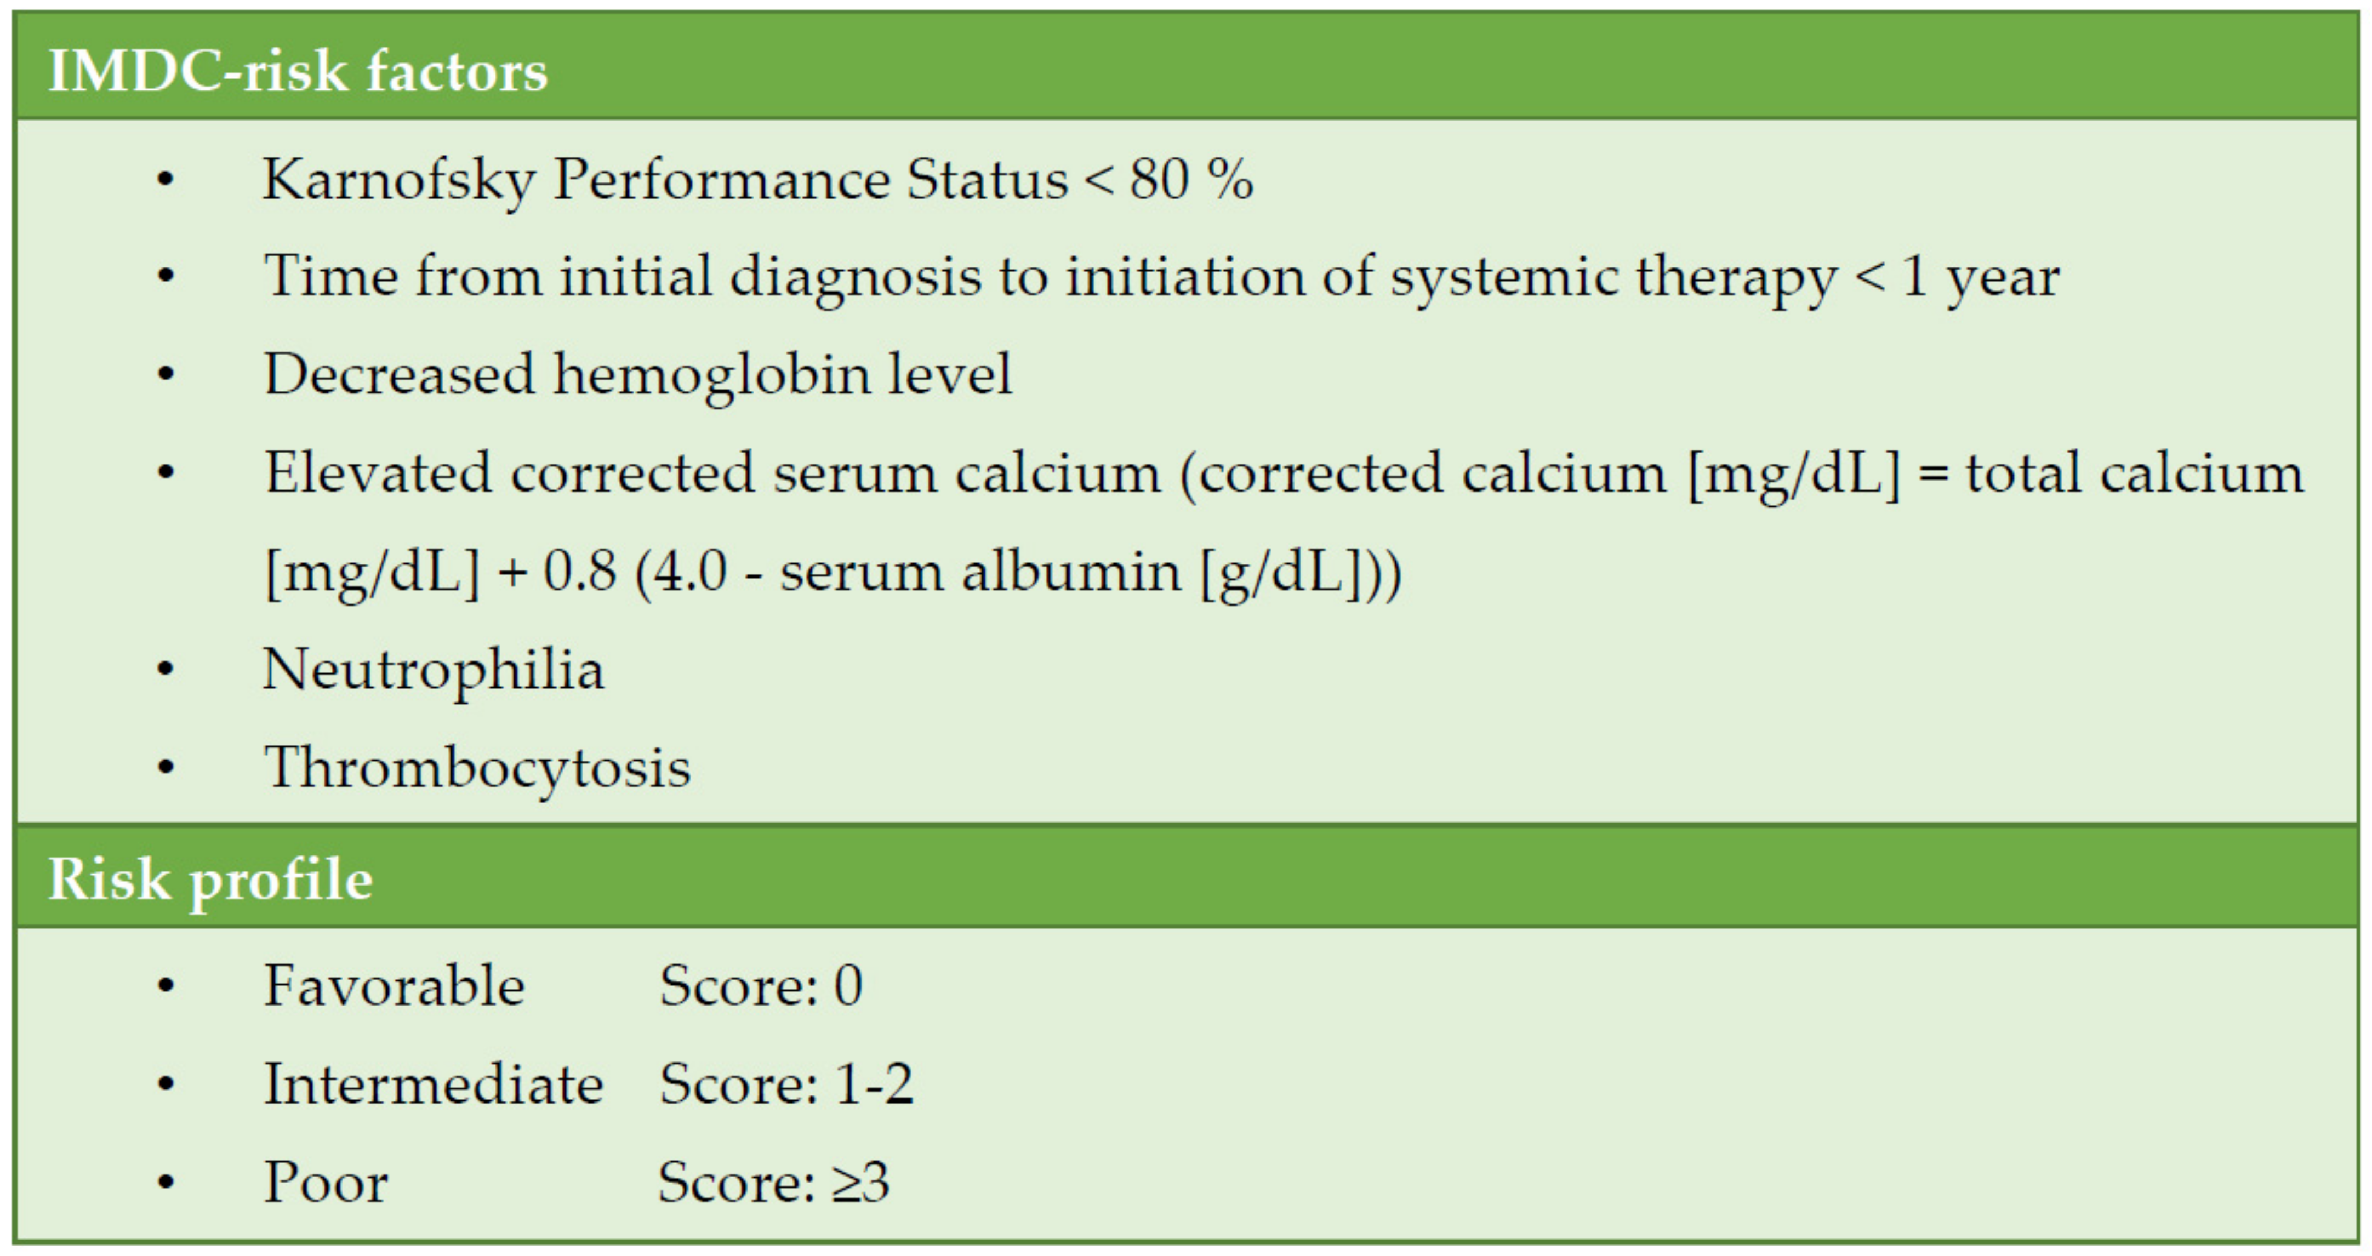This screenshot has height=1256, width=2372.
Task: Click the Score: 1-2 value
Action: (786, 1084)
